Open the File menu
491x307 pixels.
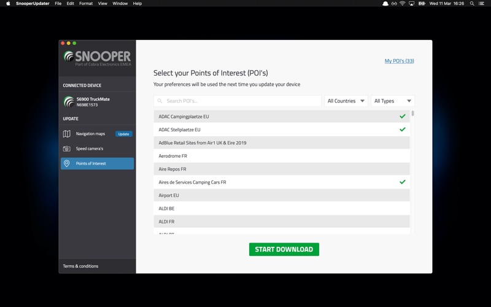coord(58,4)
